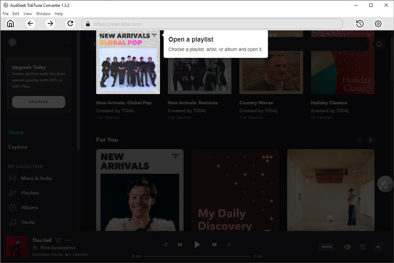Toggle repeat mode

tap(229, 244)
